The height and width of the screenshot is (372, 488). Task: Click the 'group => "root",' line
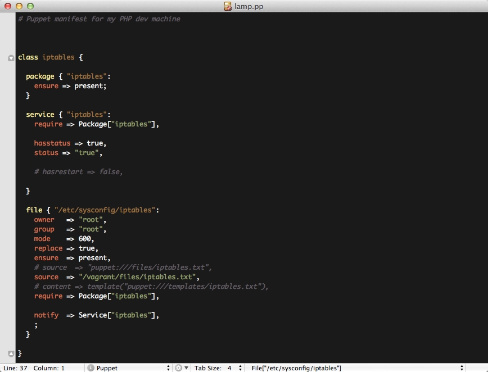[70, 229]
